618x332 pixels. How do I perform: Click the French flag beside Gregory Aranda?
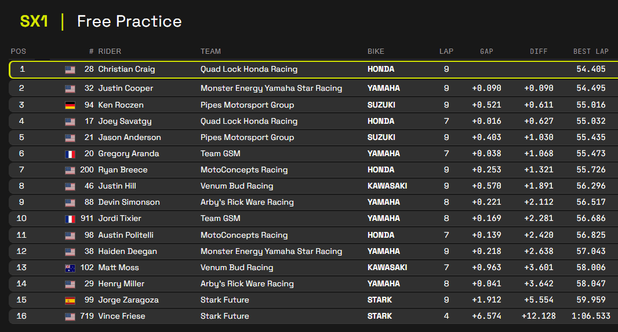point(70,154)
